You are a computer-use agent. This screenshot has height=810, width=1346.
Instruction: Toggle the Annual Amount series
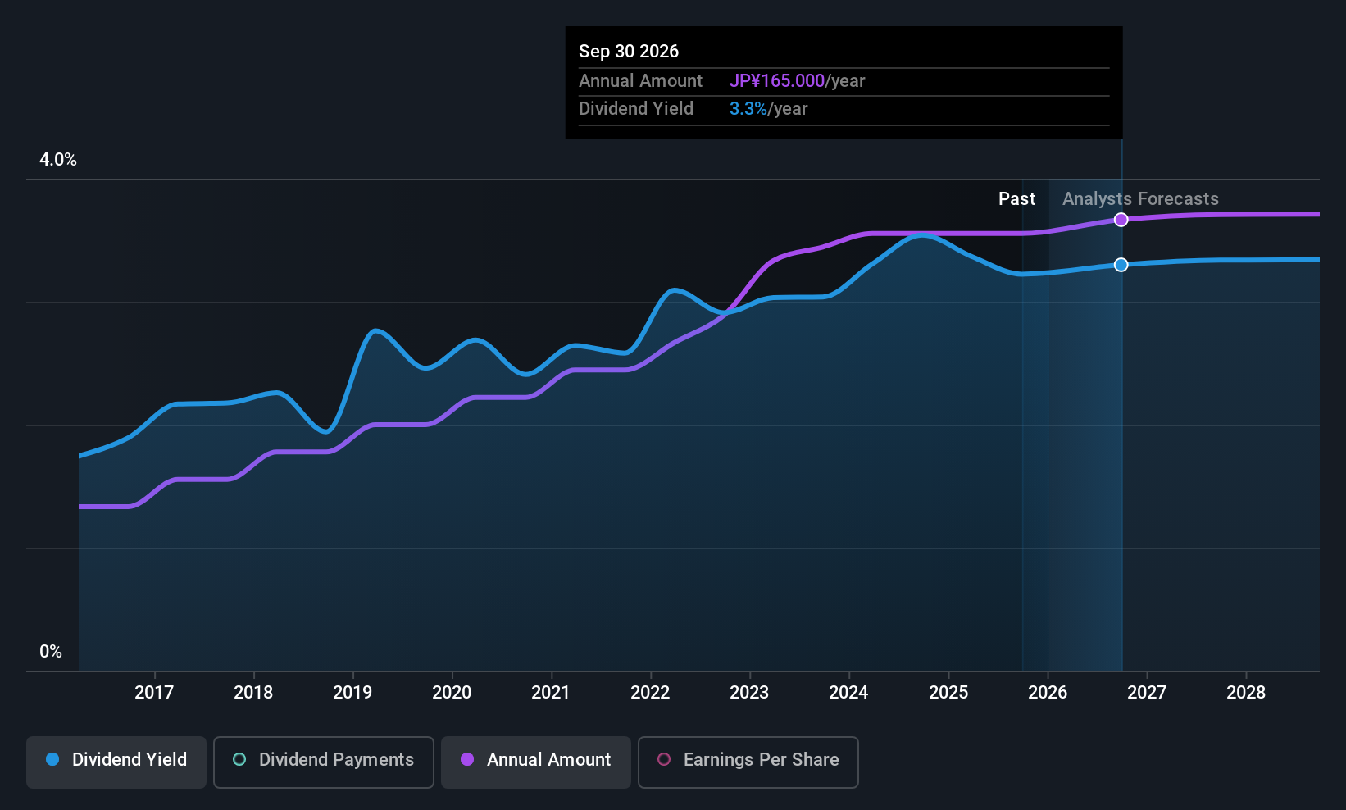pyautogui.click(x=536, y=762)
